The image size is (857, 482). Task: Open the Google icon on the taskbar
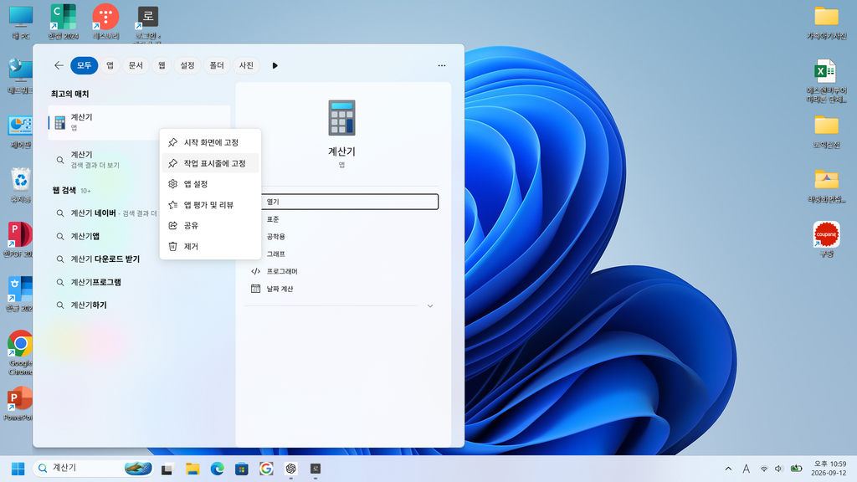[266, 469]
